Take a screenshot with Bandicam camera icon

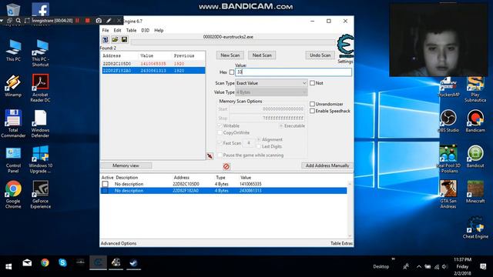click(x=99, y=21)
